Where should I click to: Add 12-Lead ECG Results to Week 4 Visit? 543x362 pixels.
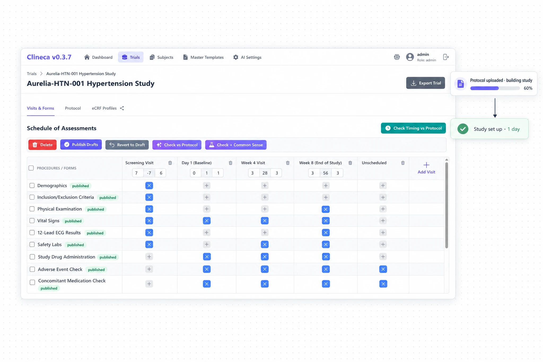265,233
